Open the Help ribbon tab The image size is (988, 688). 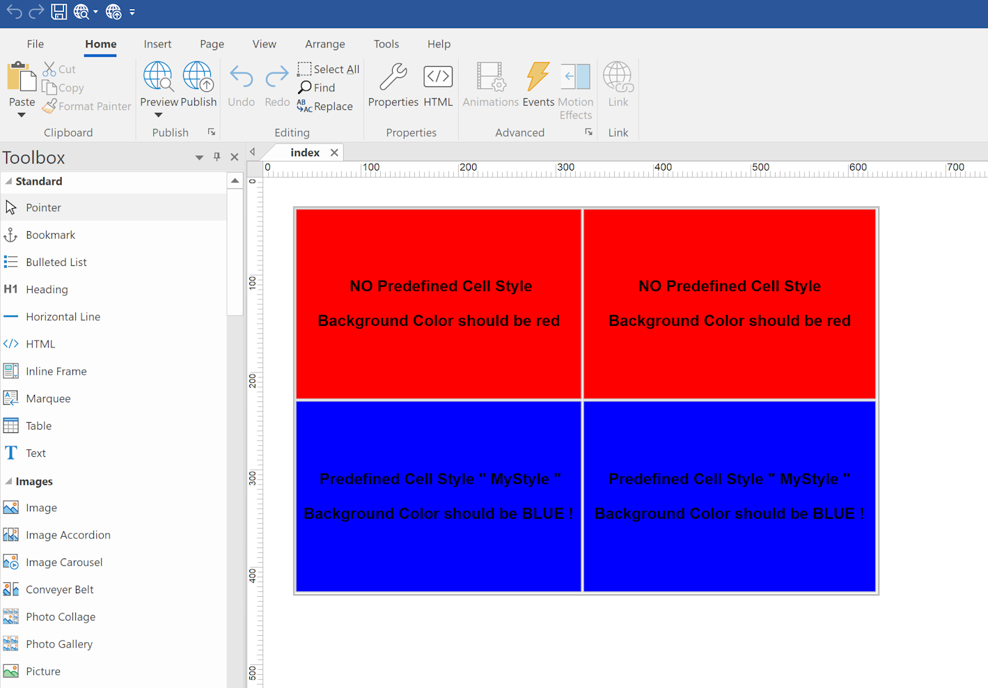click(439, 44)
